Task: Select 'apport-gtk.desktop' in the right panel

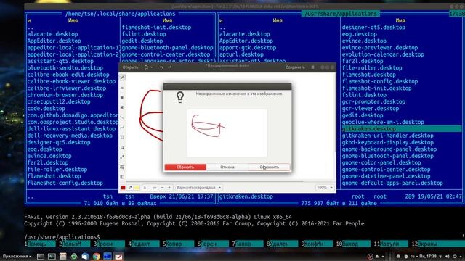Action: pyautogui.click(x=248, y=48)
